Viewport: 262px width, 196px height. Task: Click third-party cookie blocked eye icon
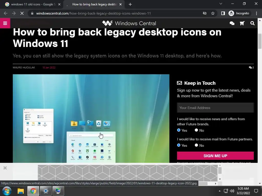[205, 13]
